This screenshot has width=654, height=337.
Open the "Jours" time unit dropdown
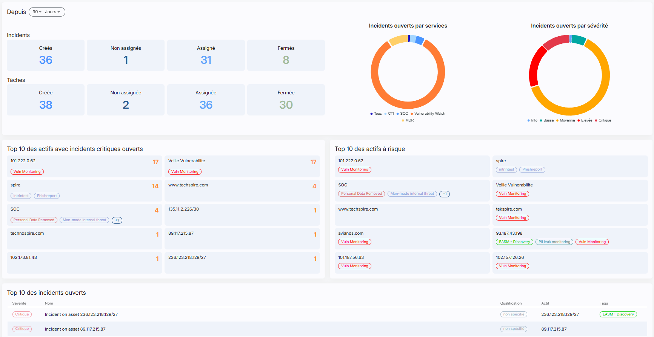[x=52, y=12]
